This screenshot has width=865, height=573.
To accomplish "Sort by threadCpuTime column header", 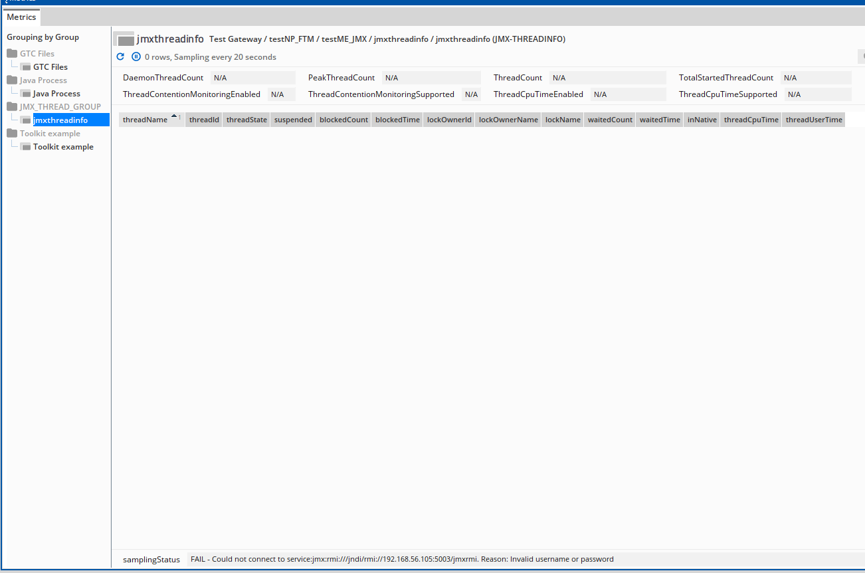I will 751,120.
